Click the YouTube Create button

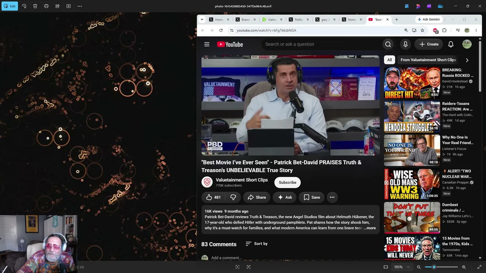coord(429,44)
